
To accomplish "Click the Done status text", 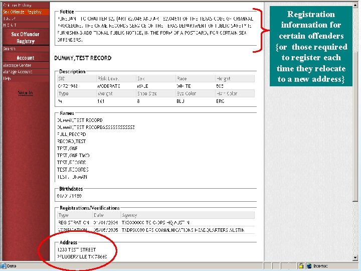I will [12, 266].
